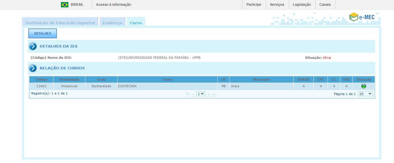Open Acesso à informação link
The height and width of the screenshot is (163, 394).
tap(113, 5)
